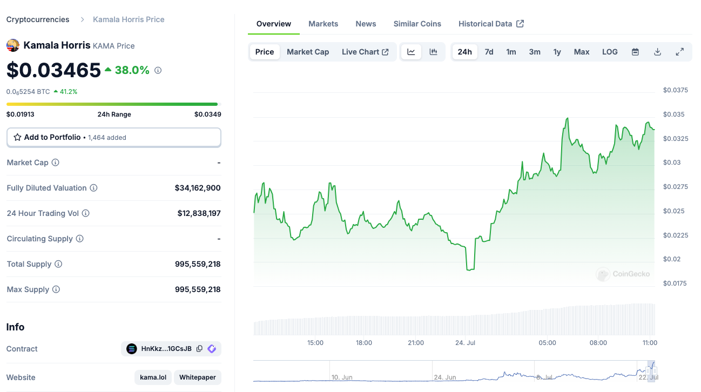Open the kama.lol website link
701x392 pixels.
153,377
